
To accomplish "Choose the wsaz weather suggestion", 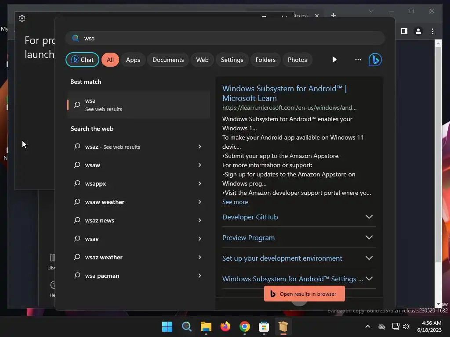I will pyautogui.click(x=138, y=257).
